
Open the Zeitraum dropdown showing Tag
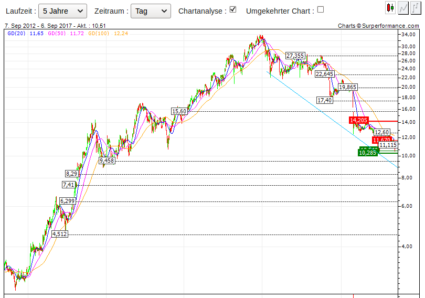pos(151,11)
